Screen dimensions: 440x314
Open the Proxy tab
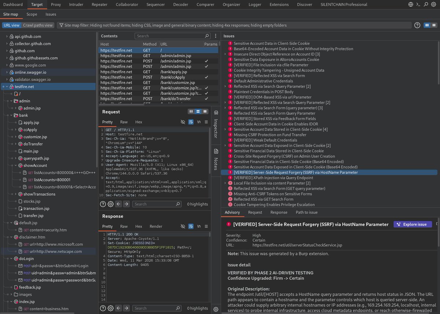pyautogui.click(x=56, y=4)
